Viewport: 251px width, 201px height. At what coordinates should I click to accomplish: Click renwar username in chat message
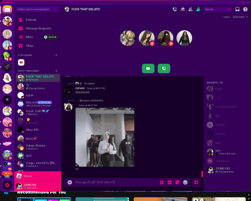coord(80,88)
